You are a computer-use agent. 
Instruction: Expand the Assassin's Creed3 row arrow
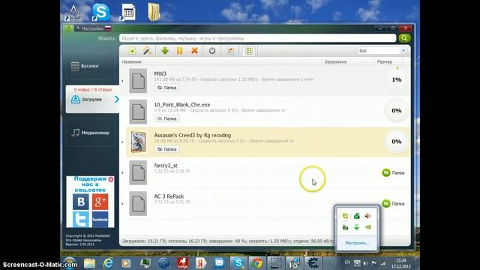(123, 142)
